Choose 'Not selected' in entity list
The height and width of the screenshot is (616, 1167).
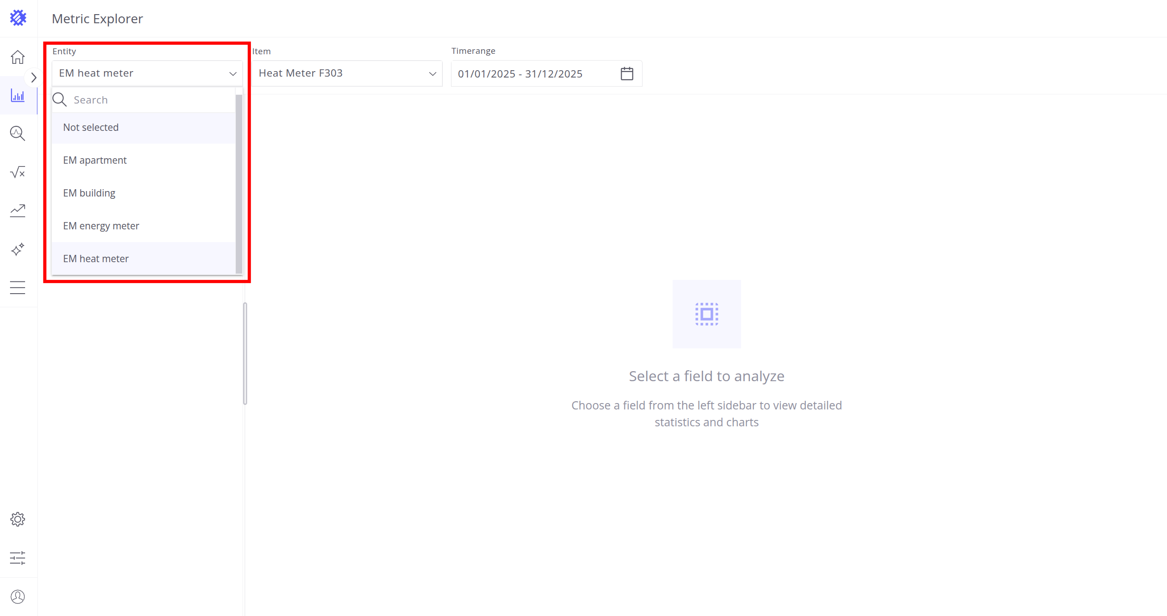click(x=91, y=128)
